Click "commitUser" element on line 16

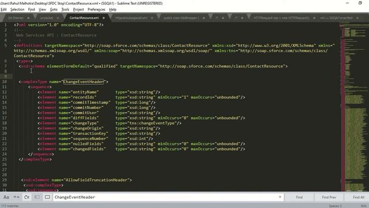point(85,113)
